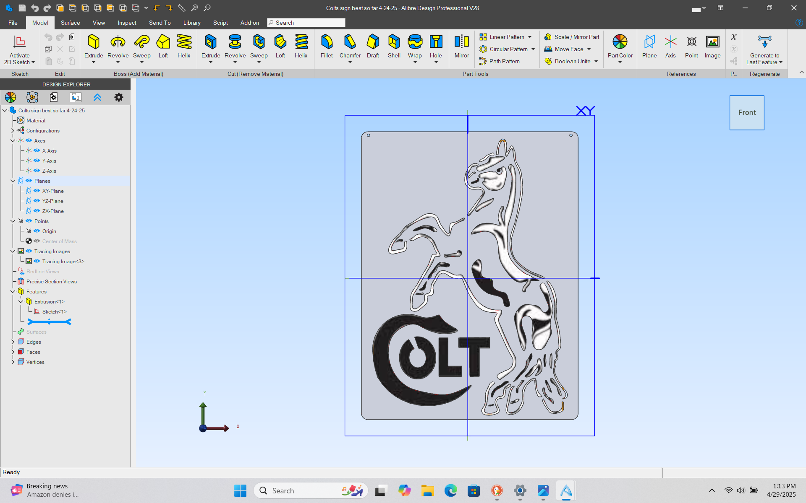
Task: Toggle visibility eye for YZ-Plane
Action: 37,201
